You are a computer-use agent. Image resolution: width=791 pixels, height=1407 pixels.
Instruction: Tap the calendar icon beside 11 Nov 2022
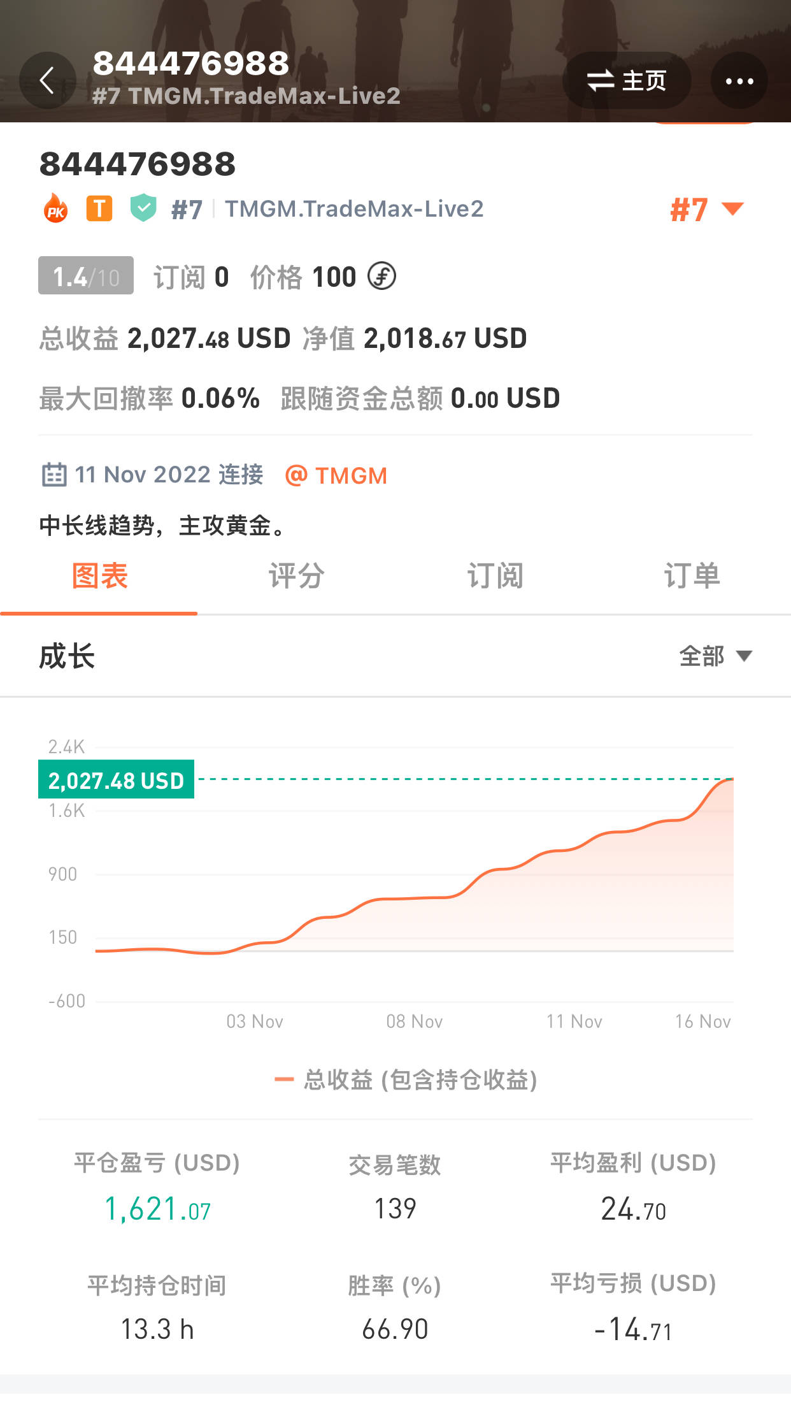tap(54, 475)
